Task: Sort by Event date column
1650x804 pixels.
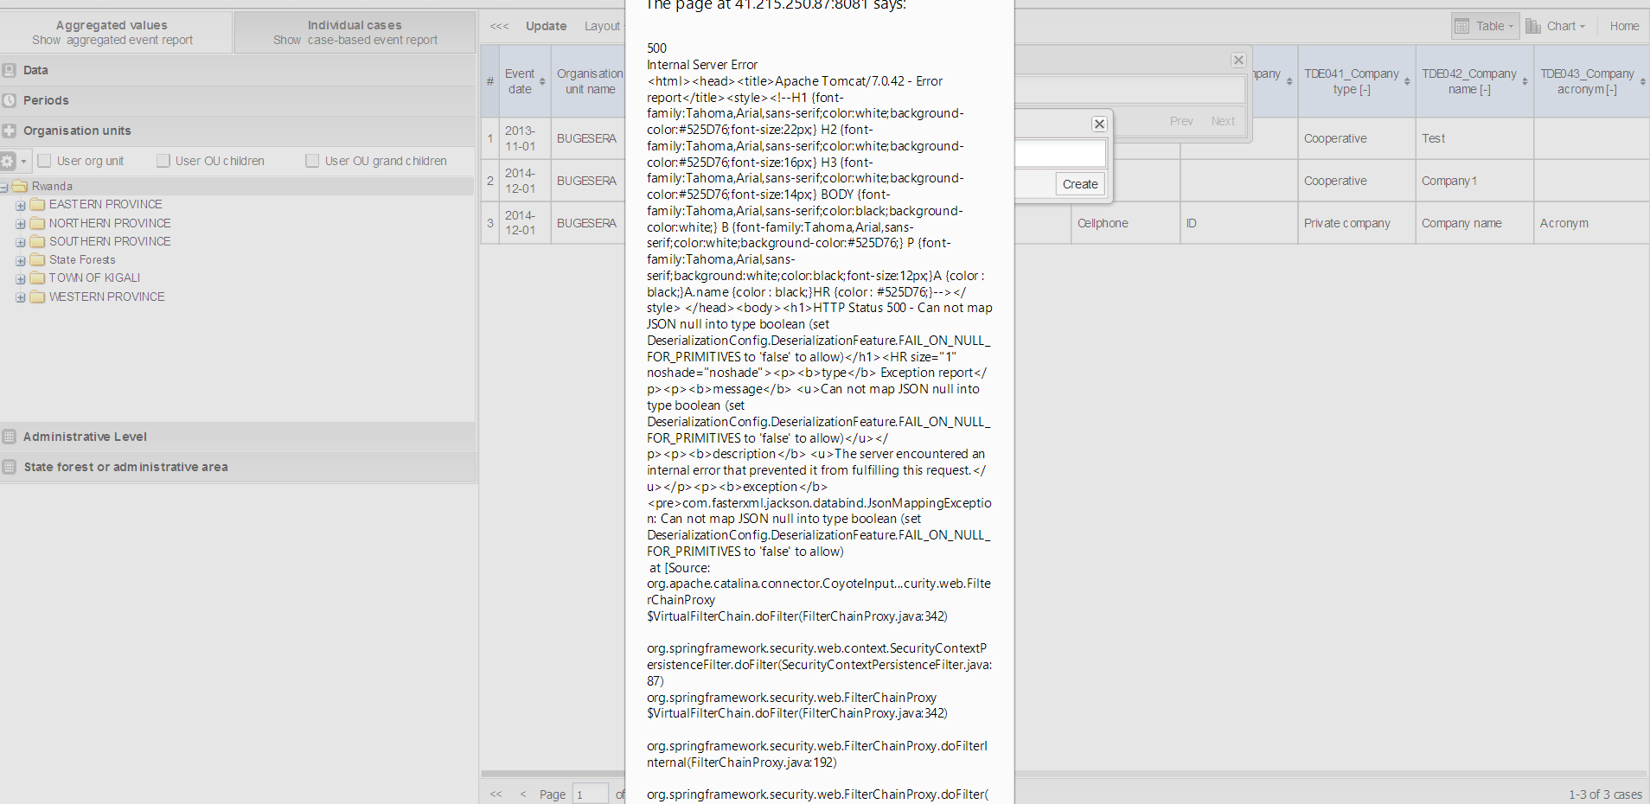Action: pyautogui.click(x=524, y=81)
